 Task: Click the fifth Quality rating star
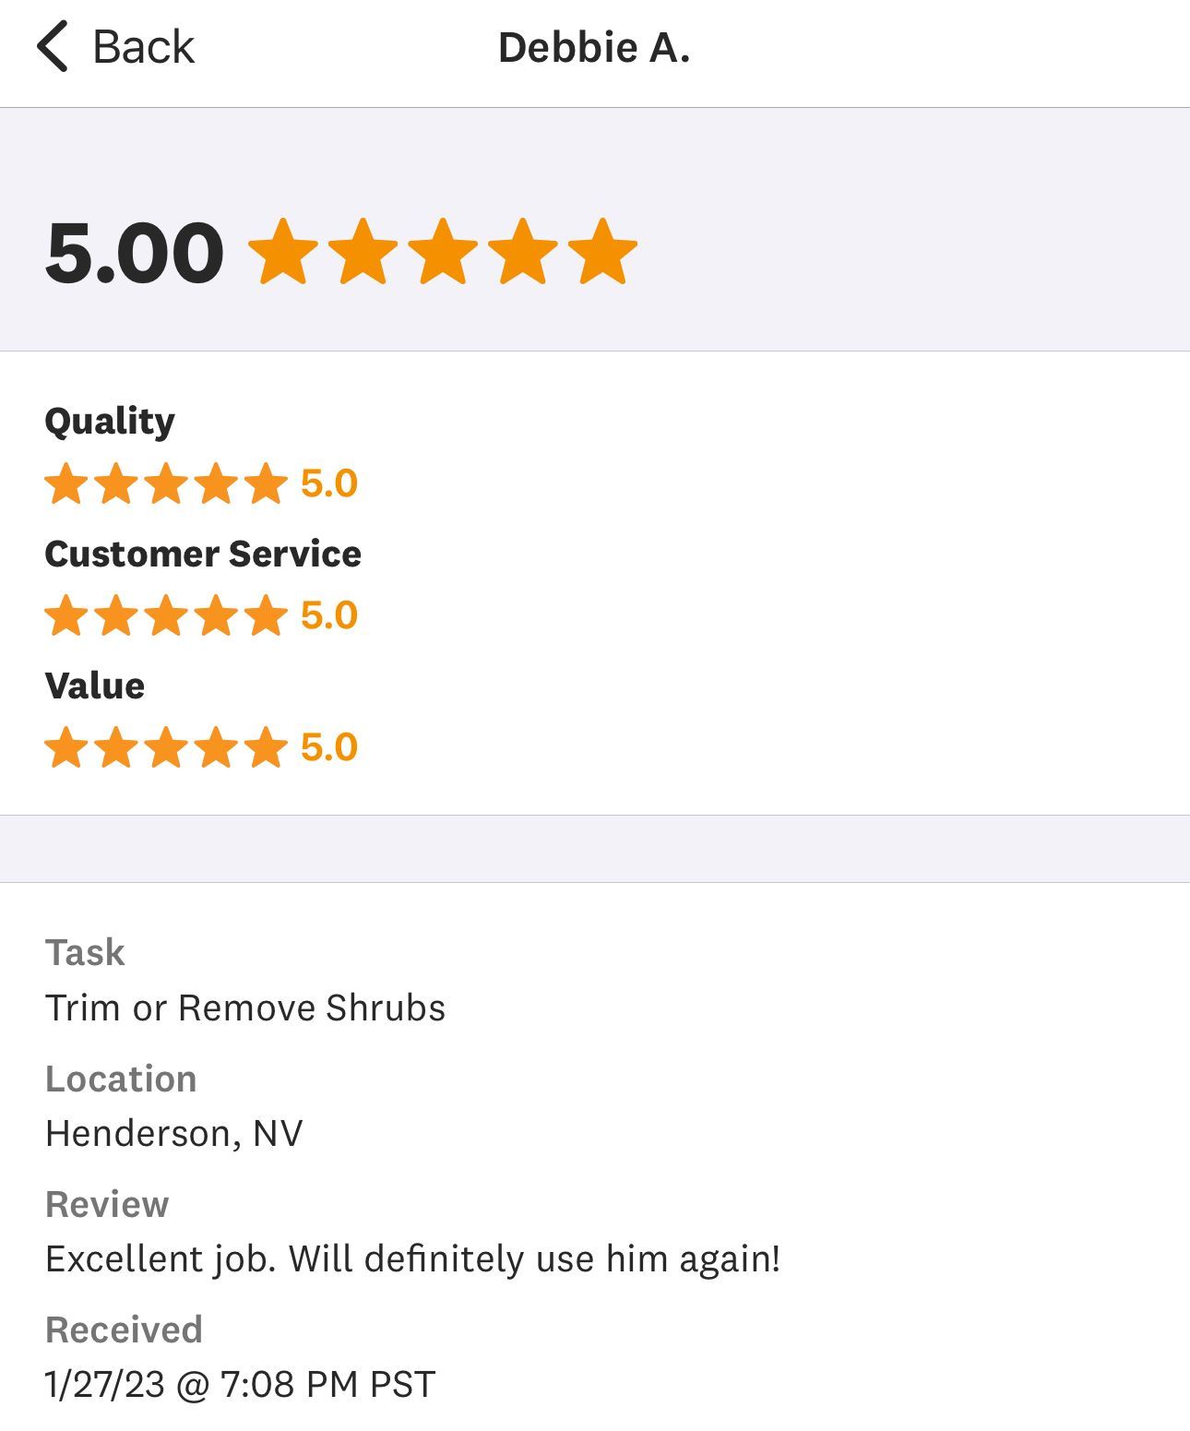(267, 483)
